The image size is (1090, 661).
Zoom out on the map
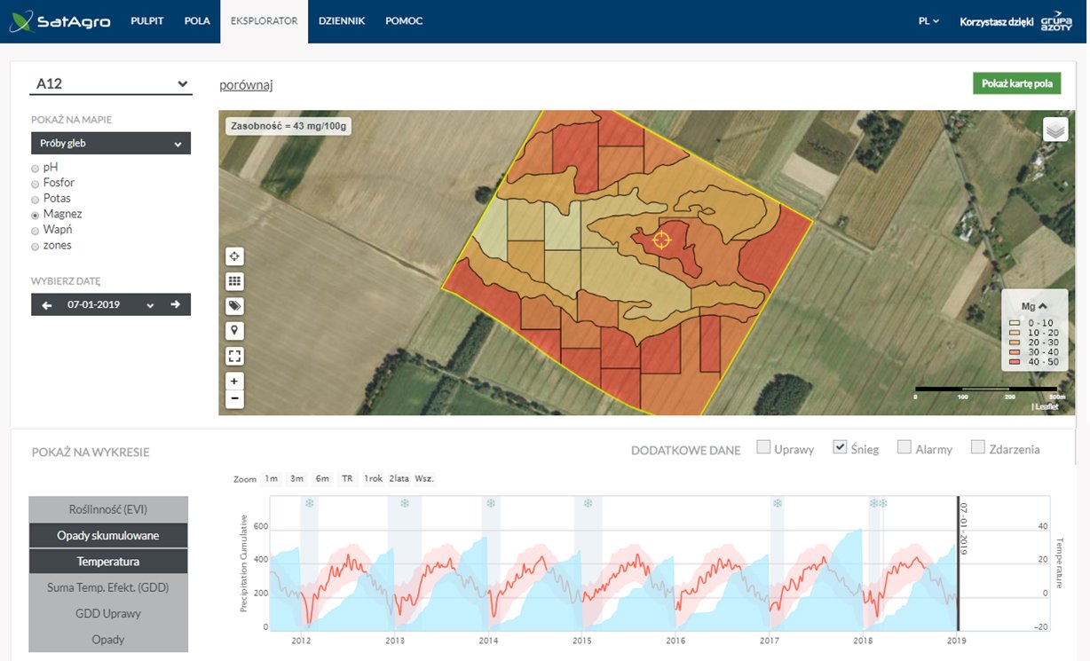234,398
